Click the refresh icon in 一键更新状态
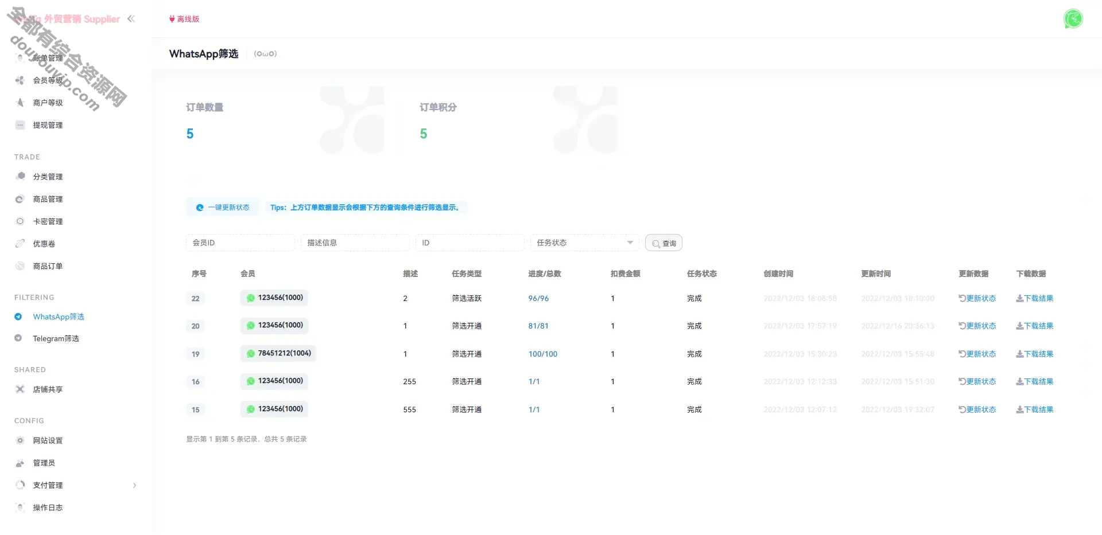1102x535 pixels. click(200, 208)
